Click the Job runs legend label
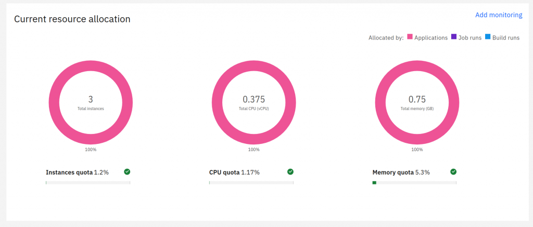Screen dimensions: 533x227 [x=470, y=38]
